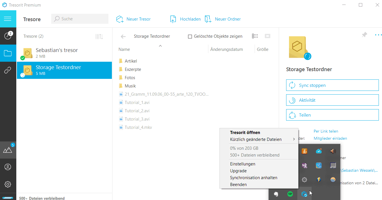
Task: Click the sync progress bar at bottom left
Action: (8, 198)
